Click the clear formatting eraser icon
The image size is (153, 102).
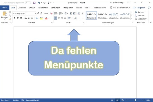click(51, 13)
